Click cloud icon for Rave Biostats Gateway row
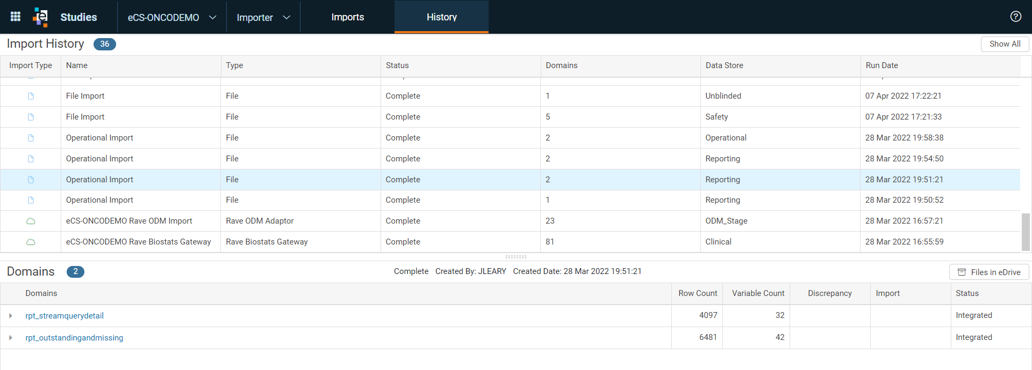 [31, 242]
